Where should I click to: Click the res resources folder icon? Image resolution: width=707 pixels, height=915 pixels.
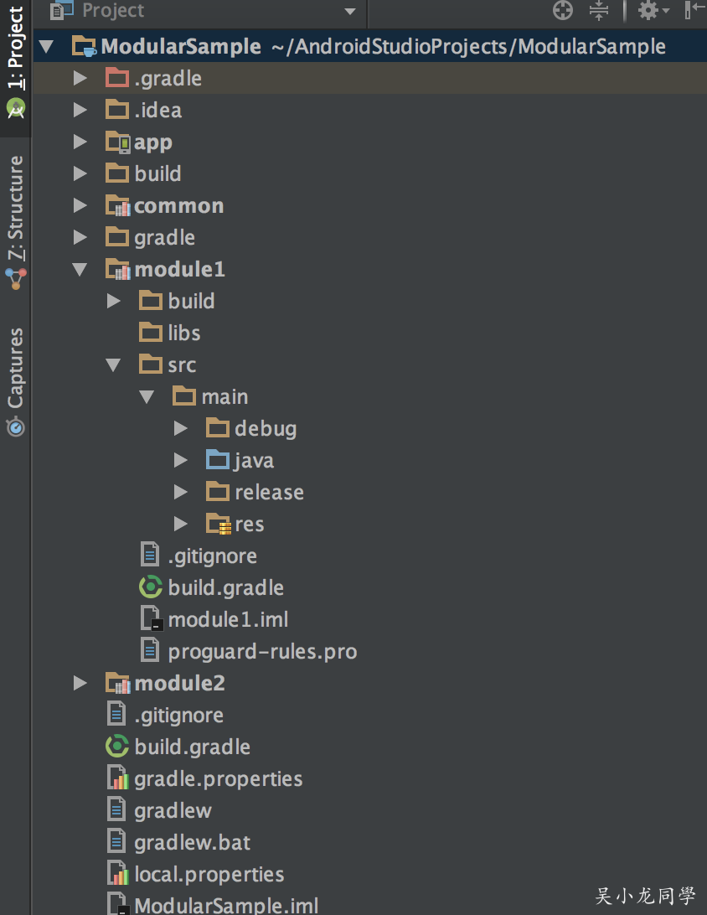tap(219, 524)
